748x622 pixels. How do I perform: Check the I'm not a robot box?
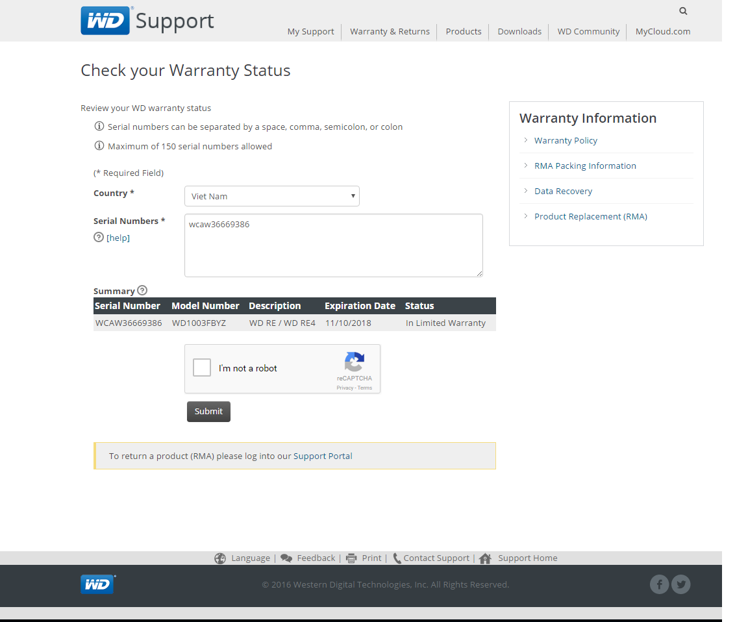click(x=202, y=367)
